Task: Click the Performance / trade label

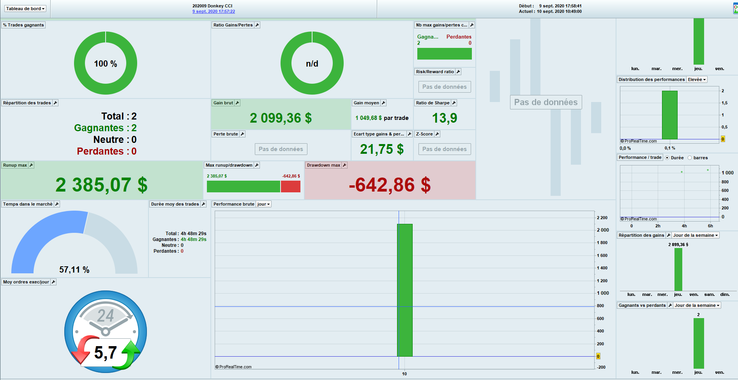Action: click(x=640, y=157)
